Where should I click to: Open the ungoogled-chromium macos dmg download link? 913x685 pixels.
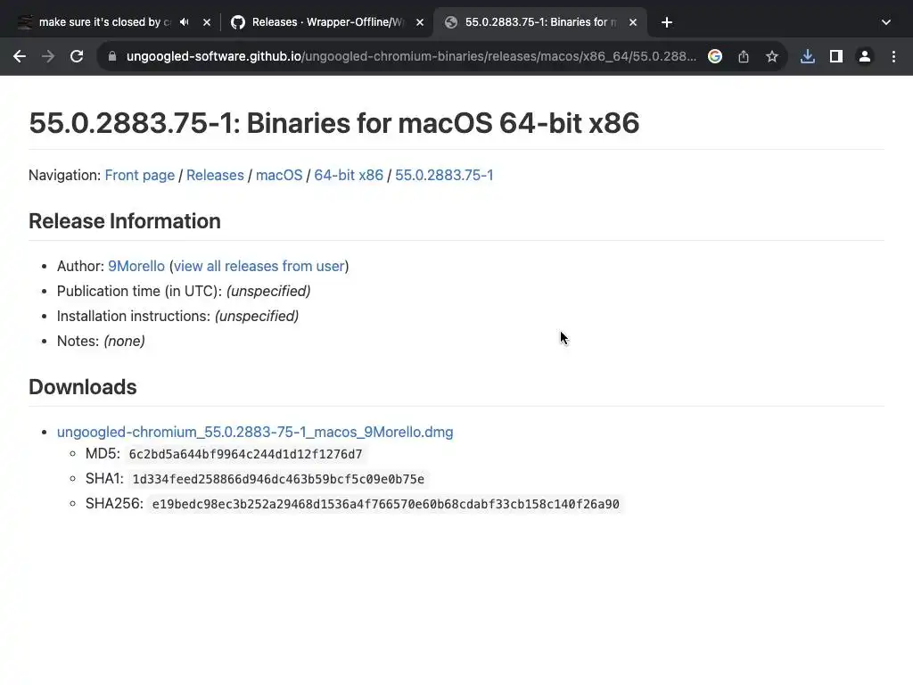click(255, 433)
